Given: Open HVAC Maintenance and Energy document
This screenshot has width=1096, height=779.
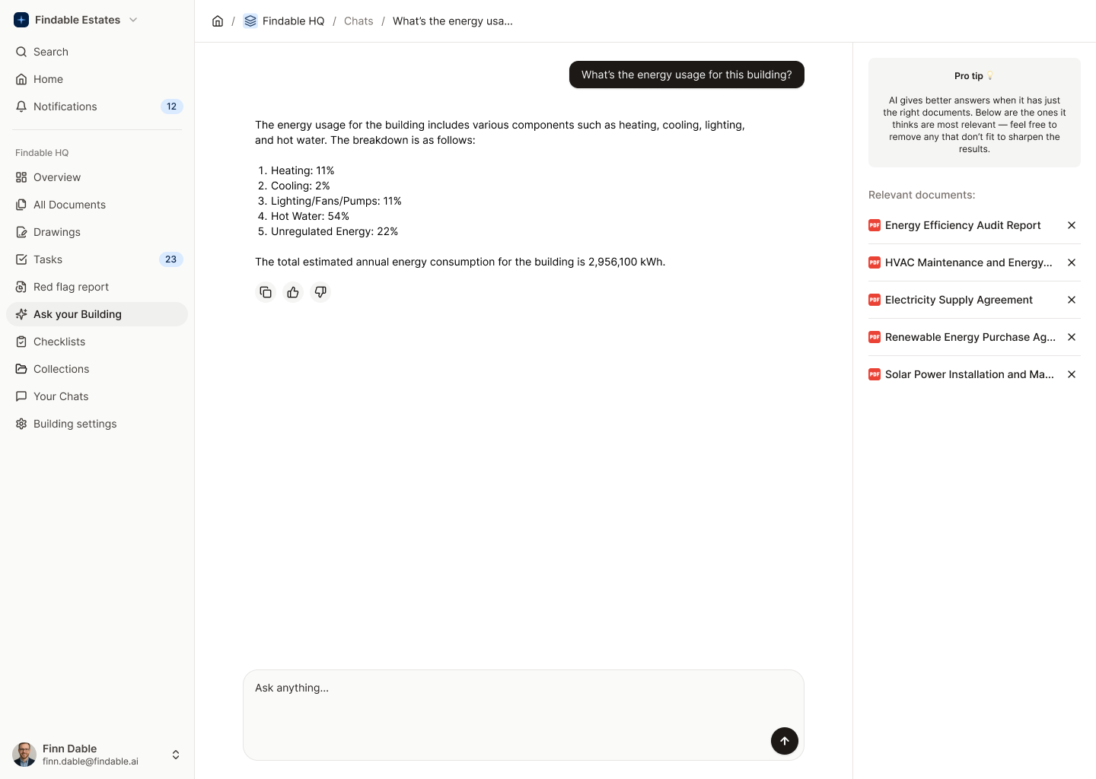Looking at the screenshot, I should coord(969,262).
